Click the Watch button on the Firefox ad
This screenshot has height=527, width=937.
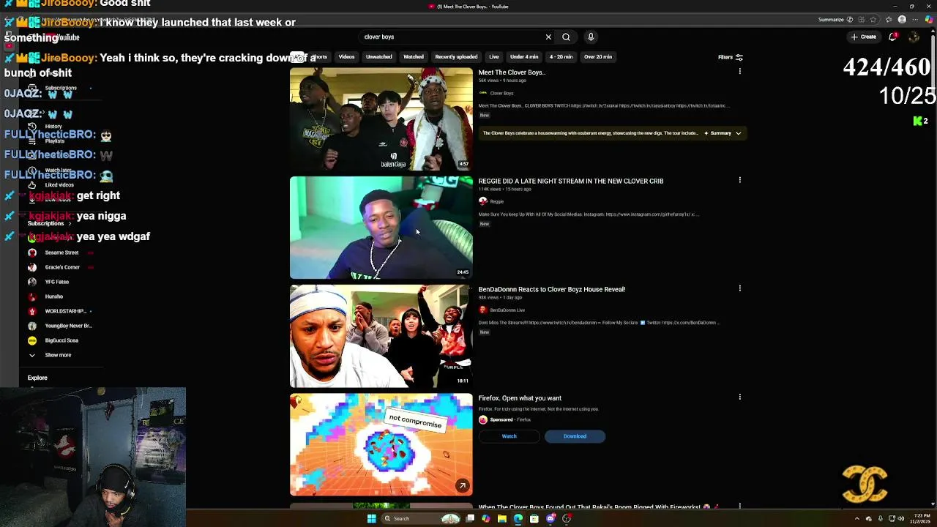pyautogui.click(x=509, y=436)
